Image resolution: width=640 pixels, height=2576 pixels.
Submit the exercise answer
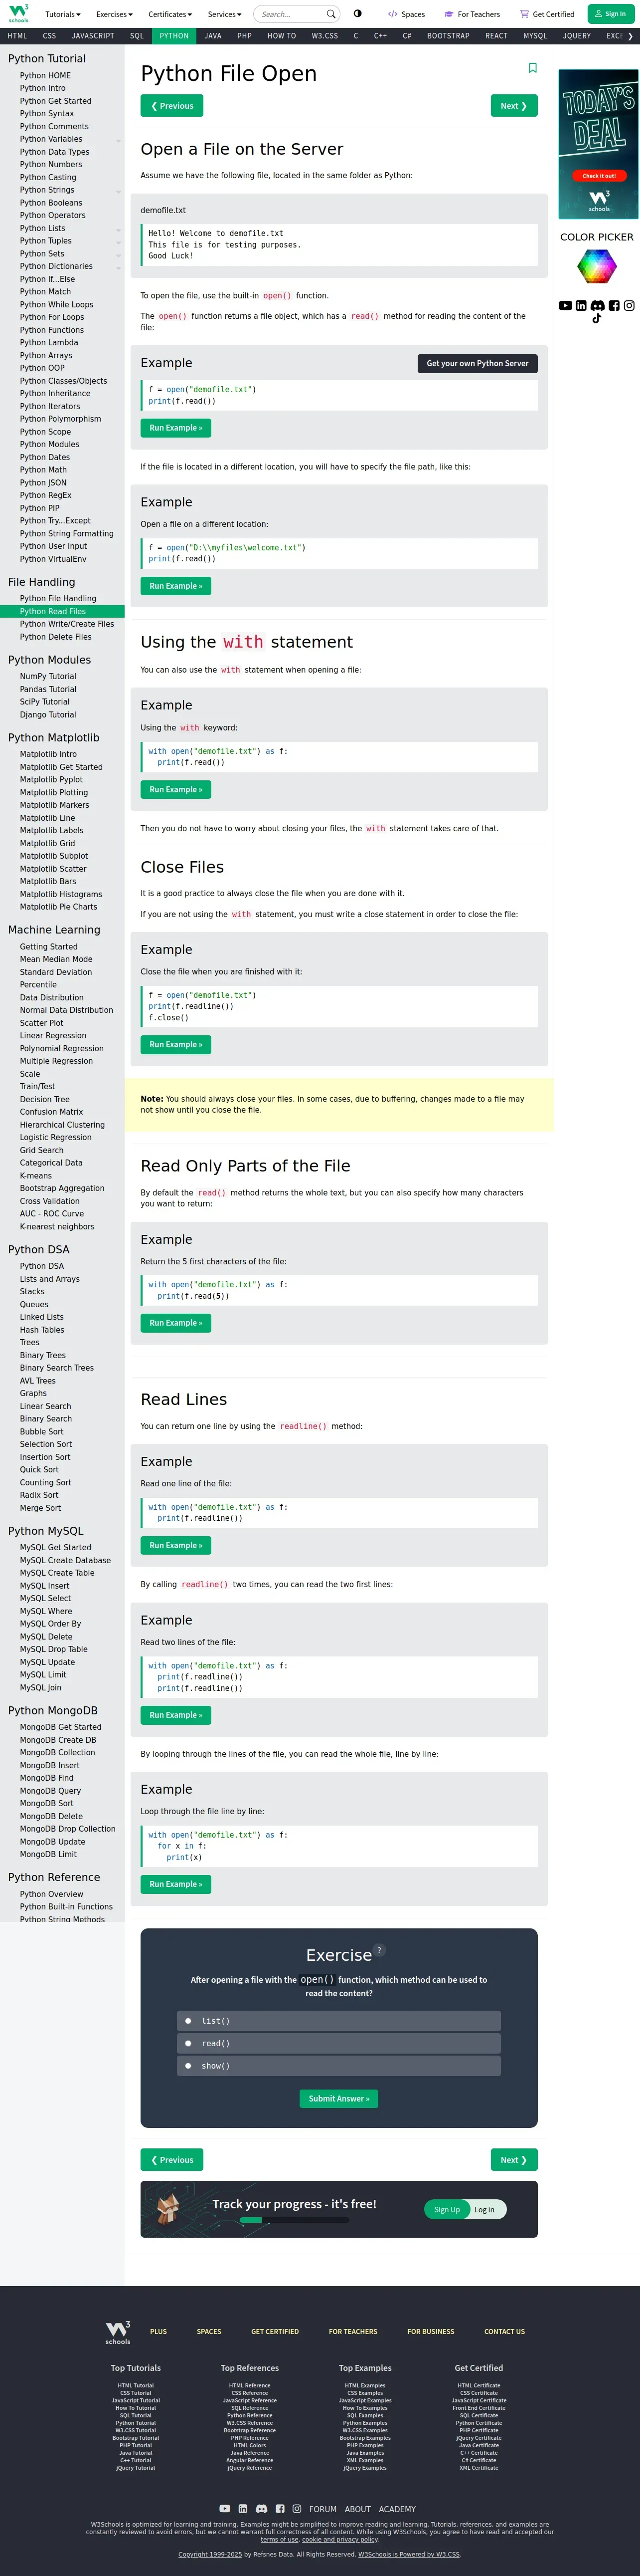pyautogui.click(x=338, y=2098)
